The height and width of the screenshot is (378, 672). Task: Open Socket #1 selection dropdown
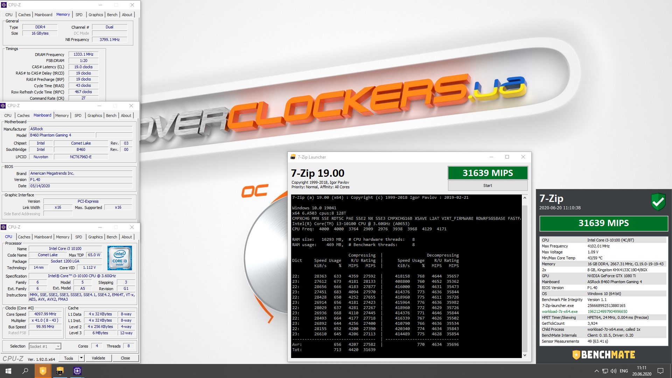(45, 346)
